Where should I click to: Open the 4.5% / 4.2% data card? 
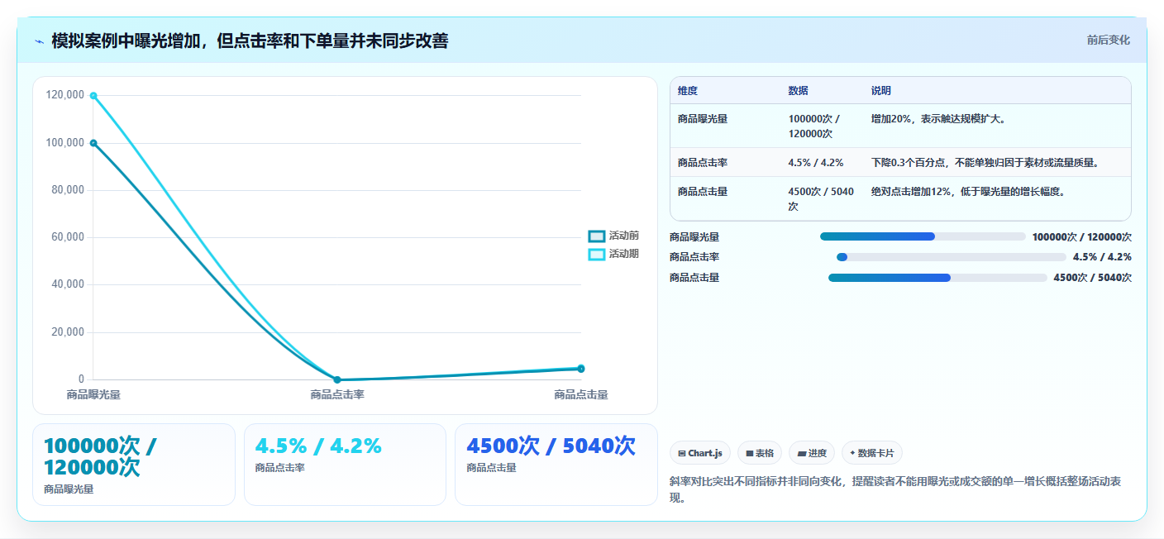345,464
